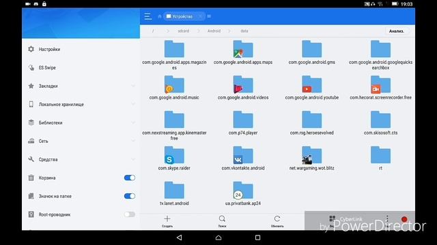This screenshot has height=245, width=437.
Task: Click the Анализ. button
Action: coord(396,31)
